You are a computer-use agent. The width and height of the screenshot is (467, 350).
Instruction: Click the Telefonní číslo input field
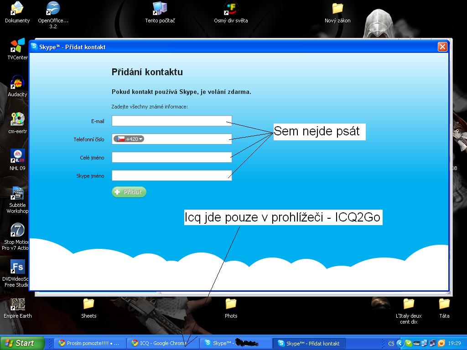(x=172, y=139)
